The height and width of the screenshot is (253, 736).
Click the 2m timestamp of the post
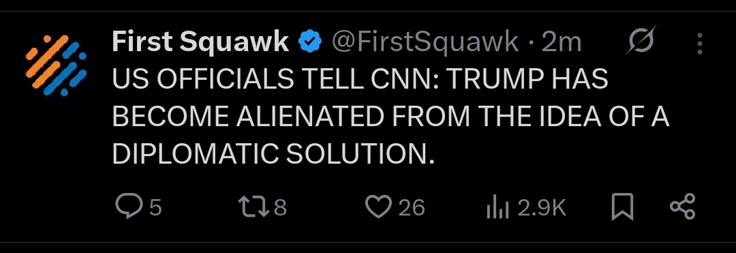point(562,43)
